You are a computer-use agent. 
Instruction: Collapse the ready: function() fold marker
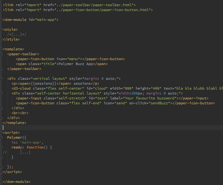tap(1, 147)
